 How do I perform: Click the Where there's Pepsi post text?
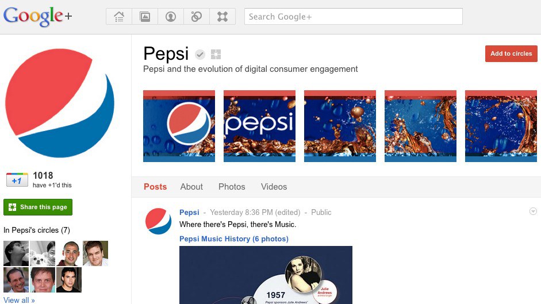pyautogui.click(x=237, y=224)
